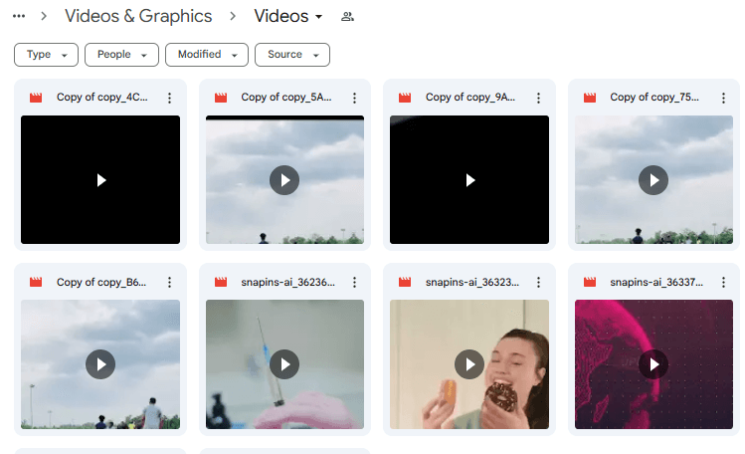Select file name snapins-ai_36236...
This screenshot has height=454, width=745.
click(x=287, y=282)
